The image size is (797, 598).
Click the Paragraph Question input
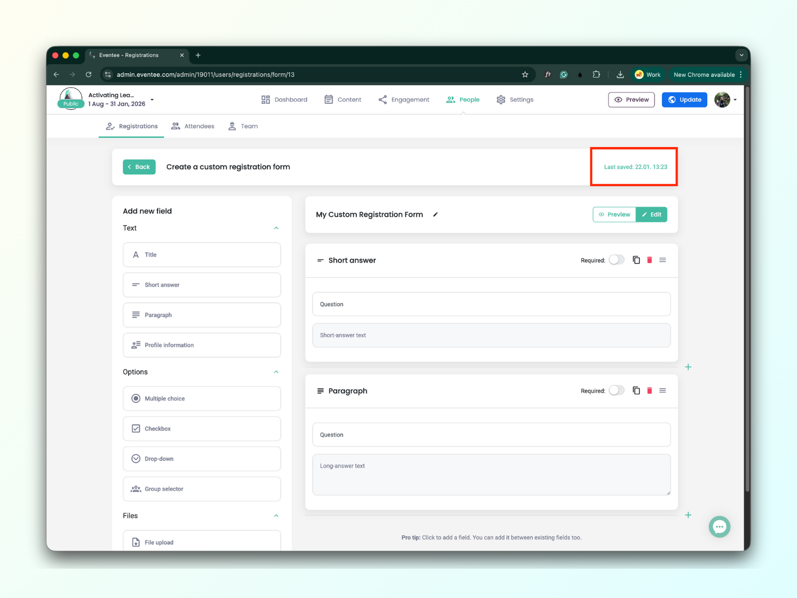click(492, 435)
